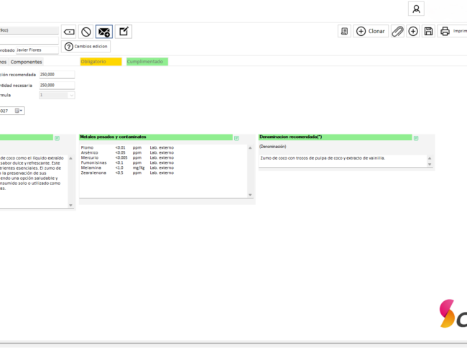
Task: Click the prohibited circle icon
Action: click(86, 32)
